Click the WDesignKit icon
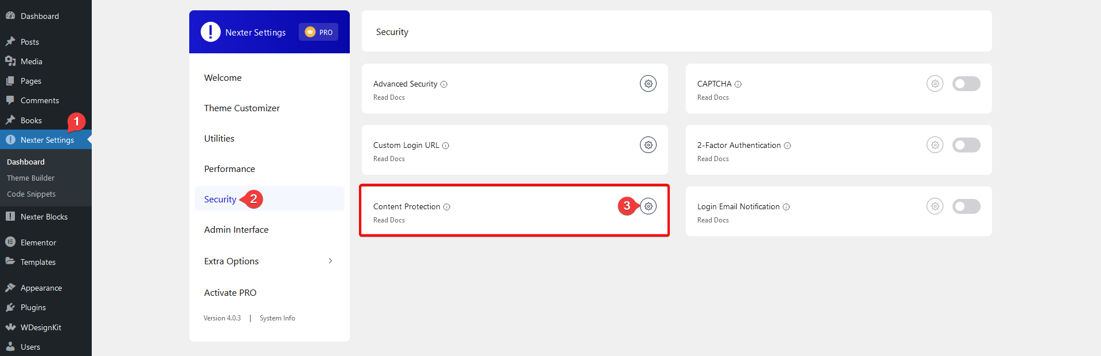This screenshot has width=1101, height=356. (10, 327)
